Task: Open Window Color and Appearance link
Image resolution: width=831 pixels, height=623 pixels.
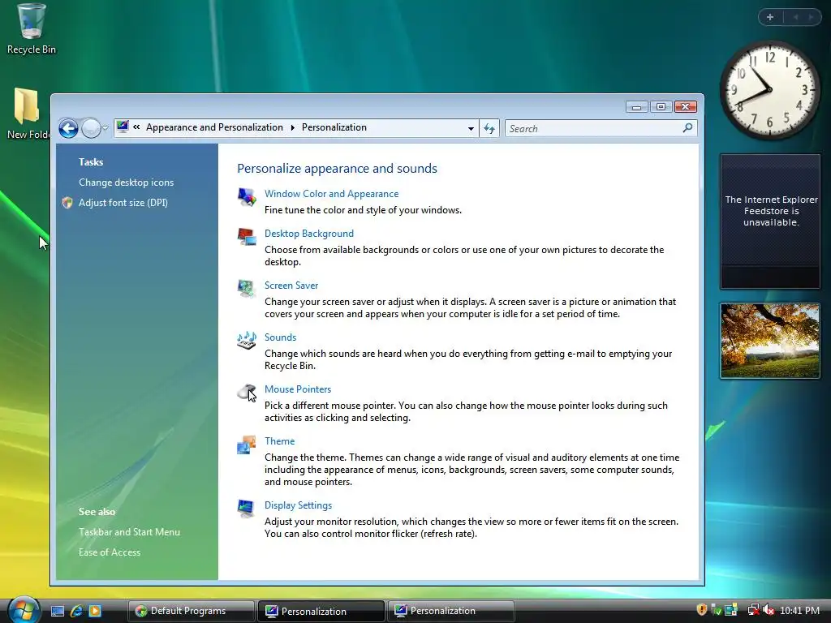Action: click(331, 194)
